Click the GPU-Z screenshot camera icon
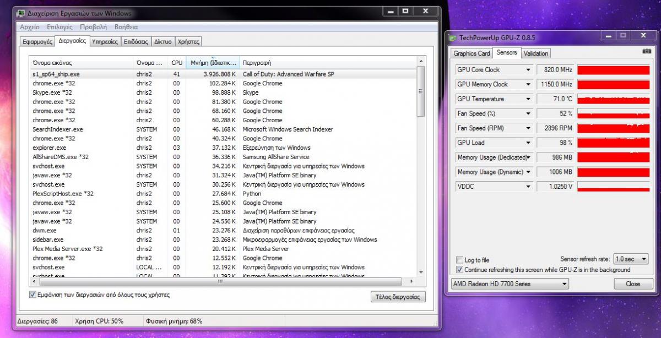Image resolution: width=661 pixels, height=338 pixels. (646, 51)
